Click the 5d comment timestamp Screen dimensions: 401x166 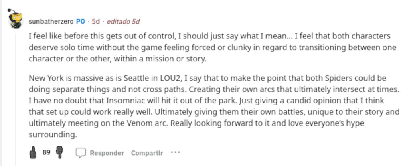(x=96, y=21)
